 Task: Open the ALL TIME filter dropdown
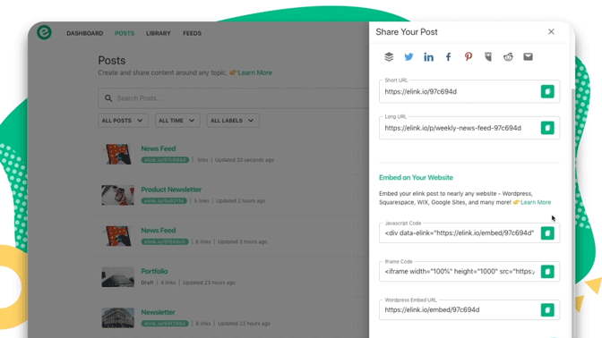[177, 121]
